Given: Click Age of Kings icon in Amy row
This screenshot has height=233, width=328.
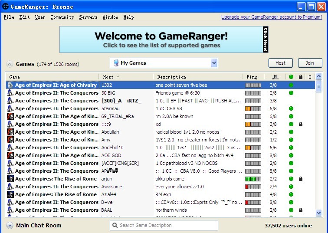Looking at the screenshot, I should (x=10, y=140).
